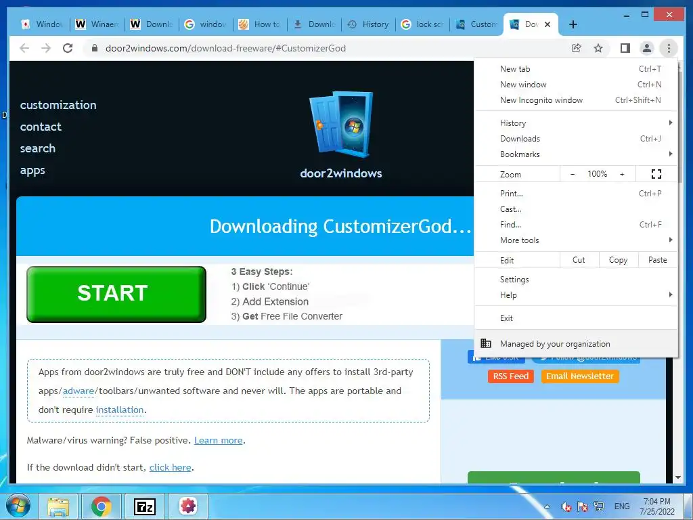Click the contact nav link
Screen dimensions: 693x520
[x=41, y=127]
